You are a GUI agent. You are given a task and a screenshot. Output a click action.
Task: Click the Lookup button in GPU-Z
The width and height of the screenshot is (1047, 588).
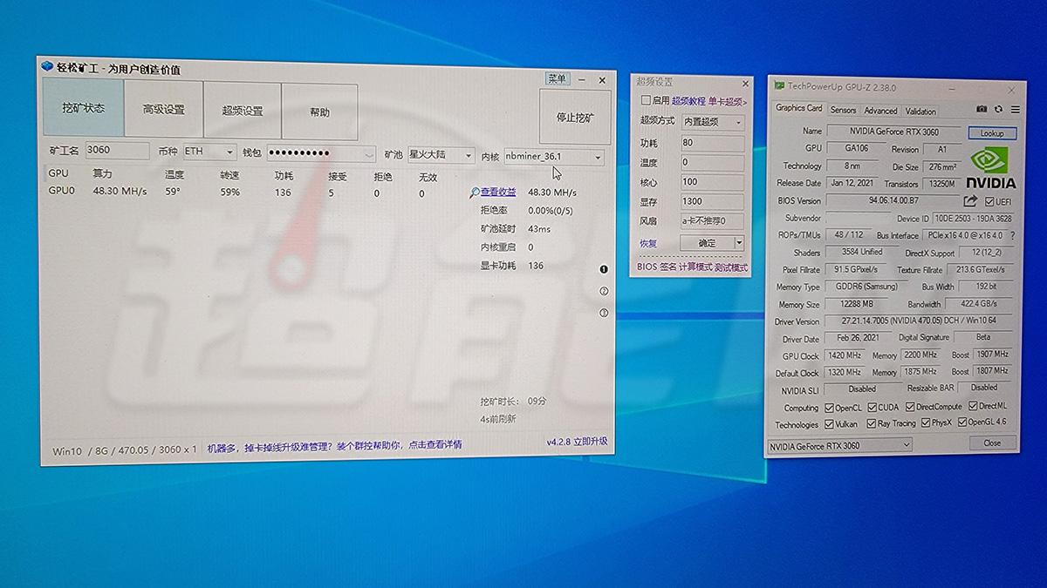993,132
